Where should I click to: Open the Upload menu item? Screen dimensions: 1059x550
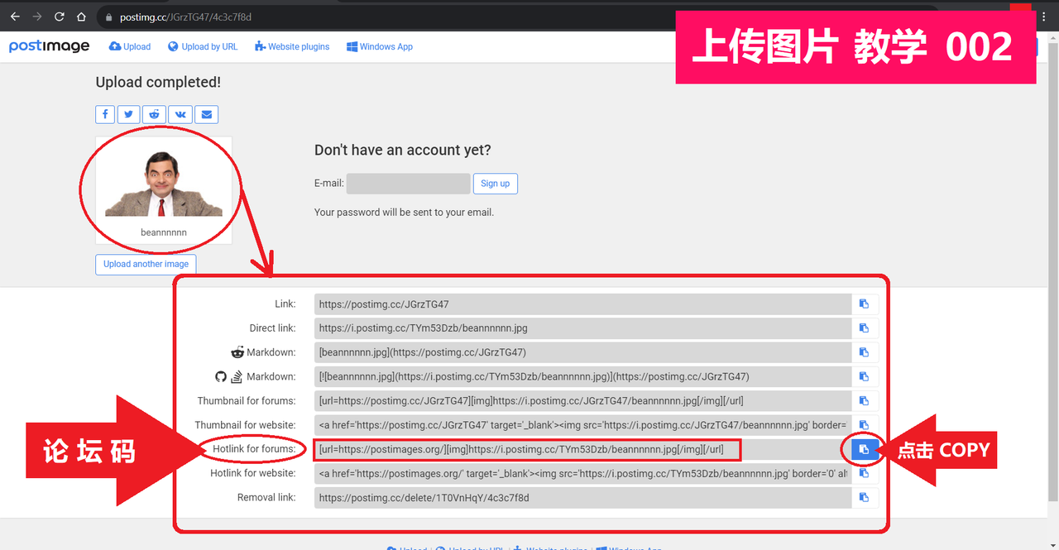click(130, 47)
